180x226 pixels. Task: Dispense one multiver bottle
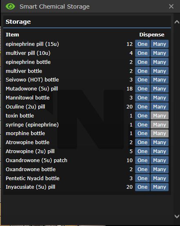tap(142, 71)
